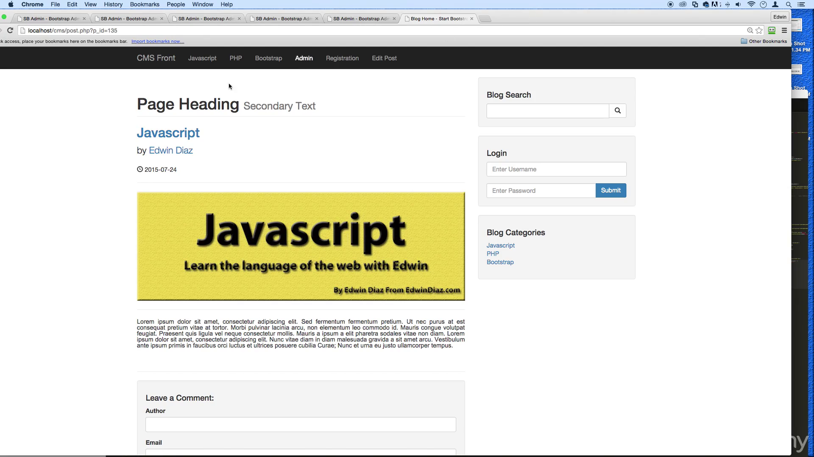Click the green extension icon in toolbar

point(772,30)
